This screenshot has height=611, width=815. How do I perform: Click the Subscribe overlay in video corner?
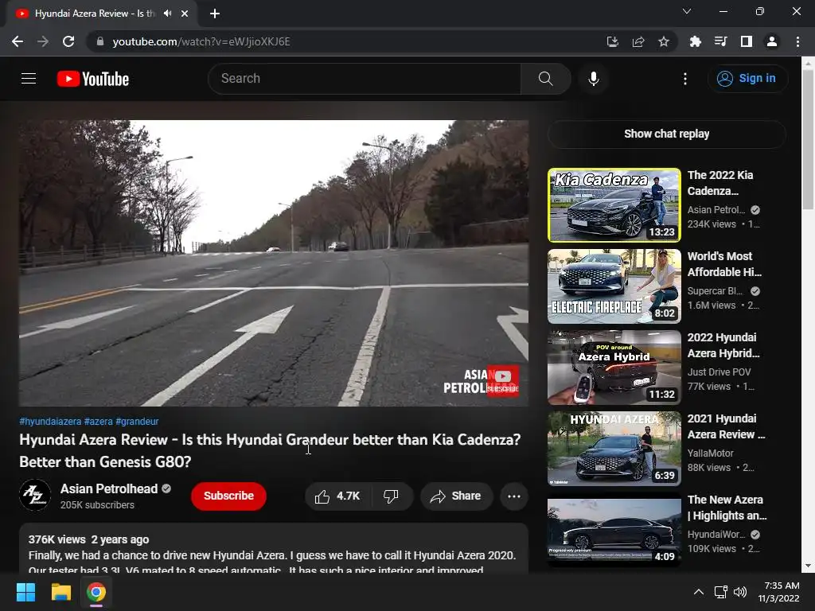502,381
